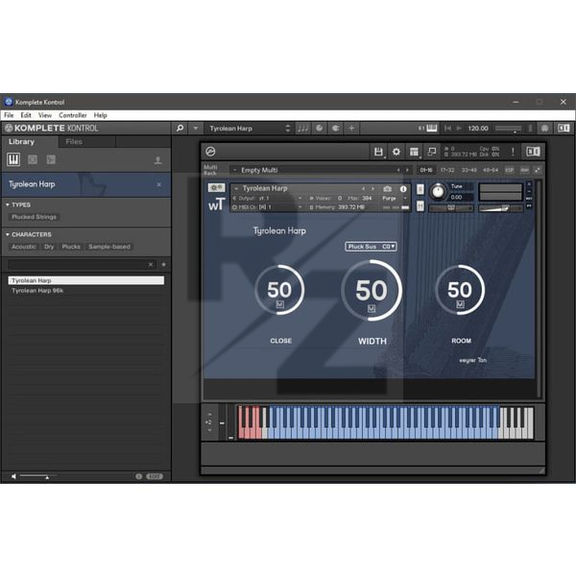576x576 pixels.
Task: Switch to the Files tab
Action: [x=74, y=142]
